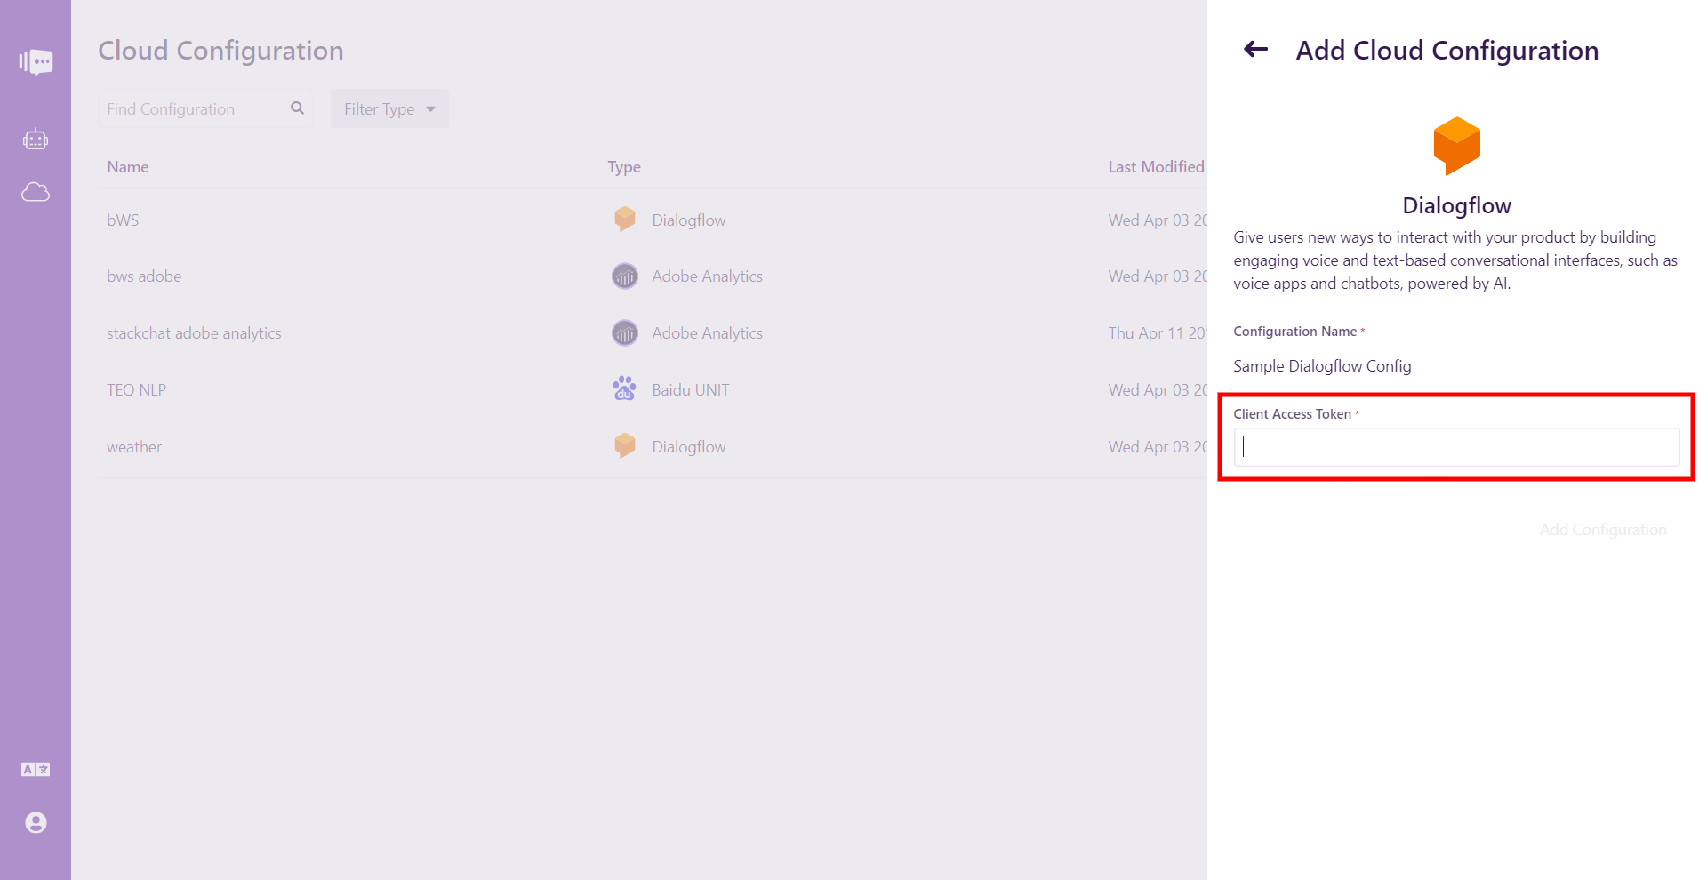This screenshot has height=880, width=1707.
Task: Click the Add Cloud Configuration heading
Action: point(1447,51)
